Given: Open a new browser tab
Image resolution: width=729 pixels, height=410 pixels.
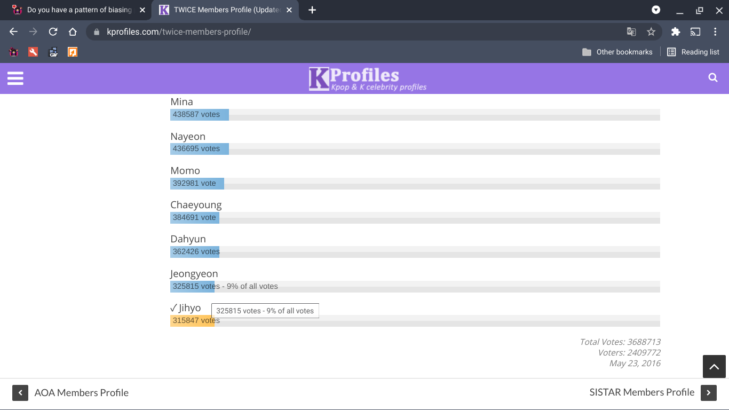Looking at the screenshot, I should 312,10.
